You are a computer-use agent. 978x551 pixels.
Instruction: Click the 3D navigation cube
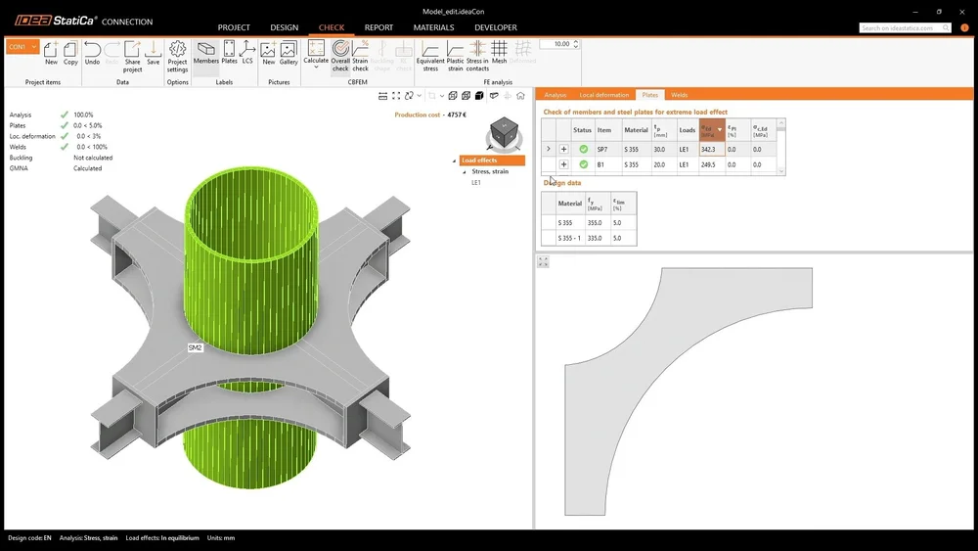[x=504, y=133]
